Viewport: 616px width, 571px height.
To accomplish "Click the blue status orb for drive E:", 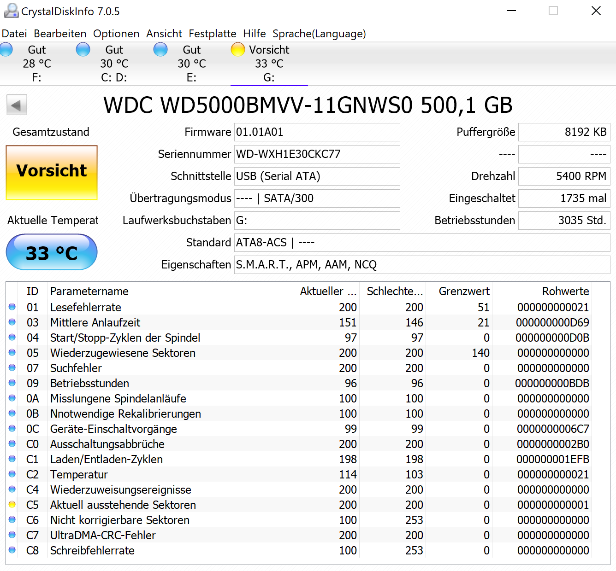I will [x=160, y=49].
